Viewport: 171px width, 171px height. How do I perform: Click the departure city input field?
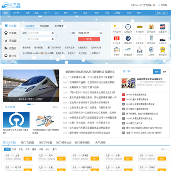[x=41, y=33]
